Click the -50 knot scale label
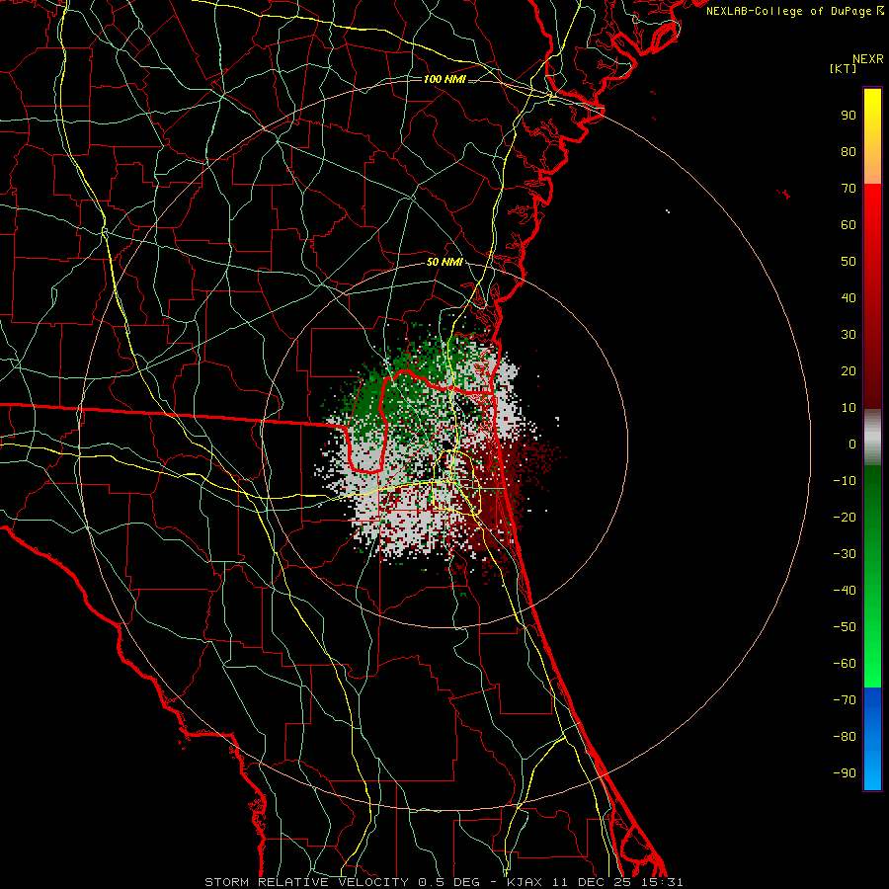889x889 pixels. (845, 627)
